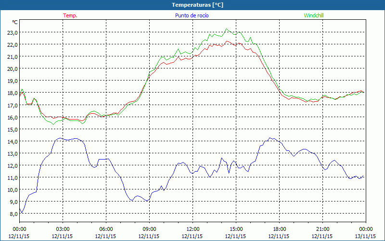Click the 12/11/15 date under 12:00
385x241 pixels.
[x=192, y=236]
